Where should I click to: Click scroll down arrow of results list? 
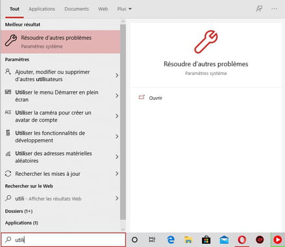pos(123,230)
